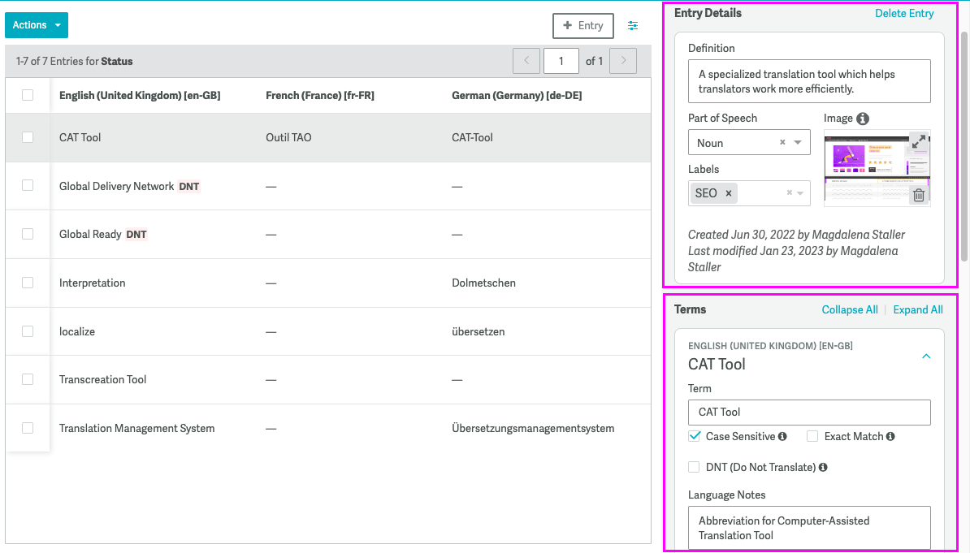Clear the Noun part of speech selection

782,143
